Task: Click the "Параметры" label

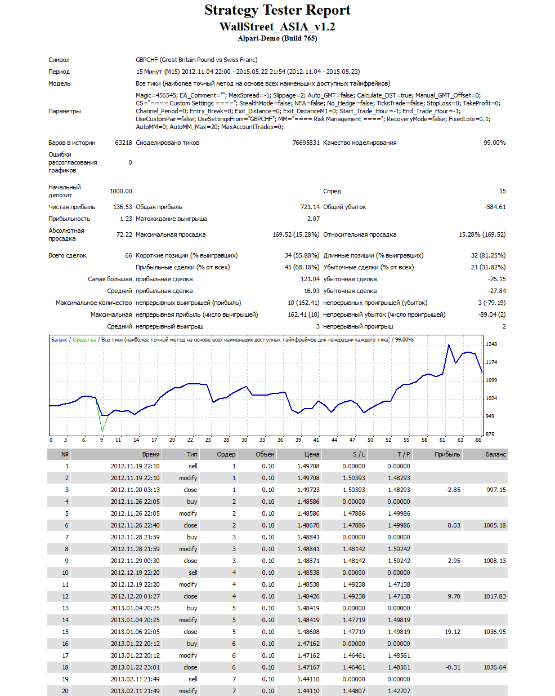Action: point(65,111)
